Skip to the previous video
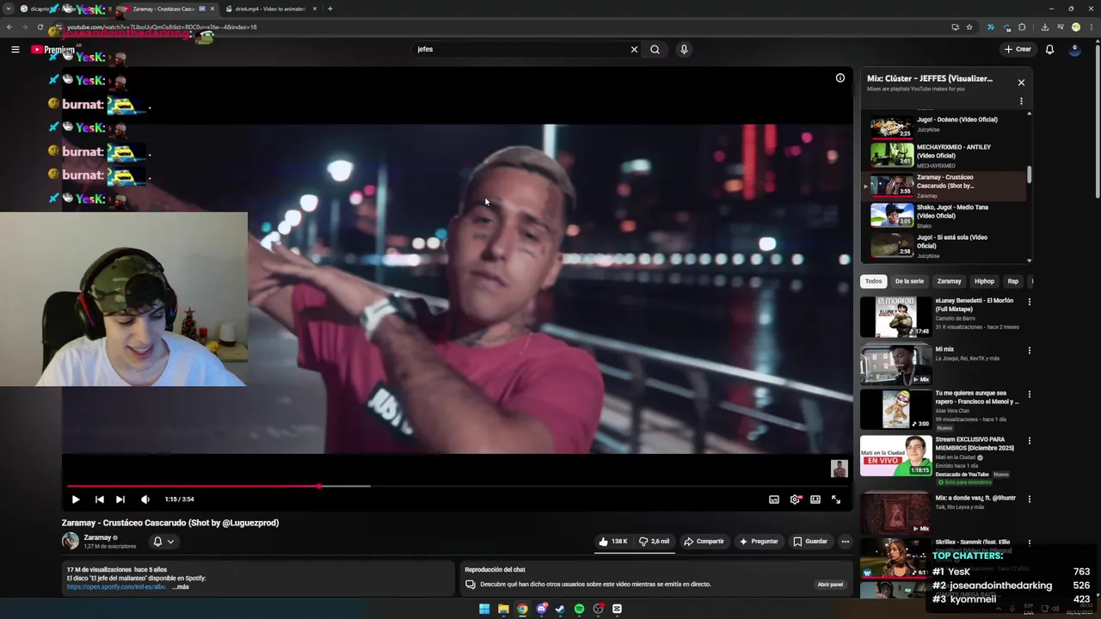This screenshot has width=1101, height=619. coord(100,499)
